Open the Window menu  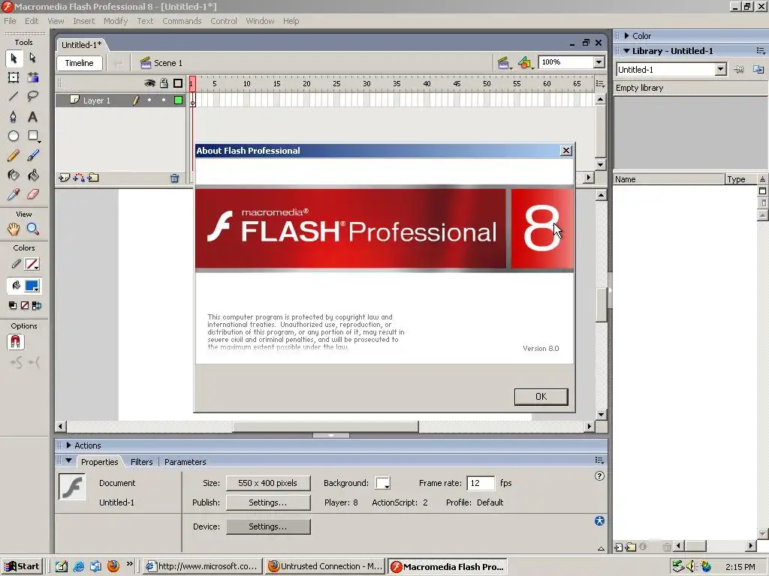pyautogui.click(x=260, y=21)
